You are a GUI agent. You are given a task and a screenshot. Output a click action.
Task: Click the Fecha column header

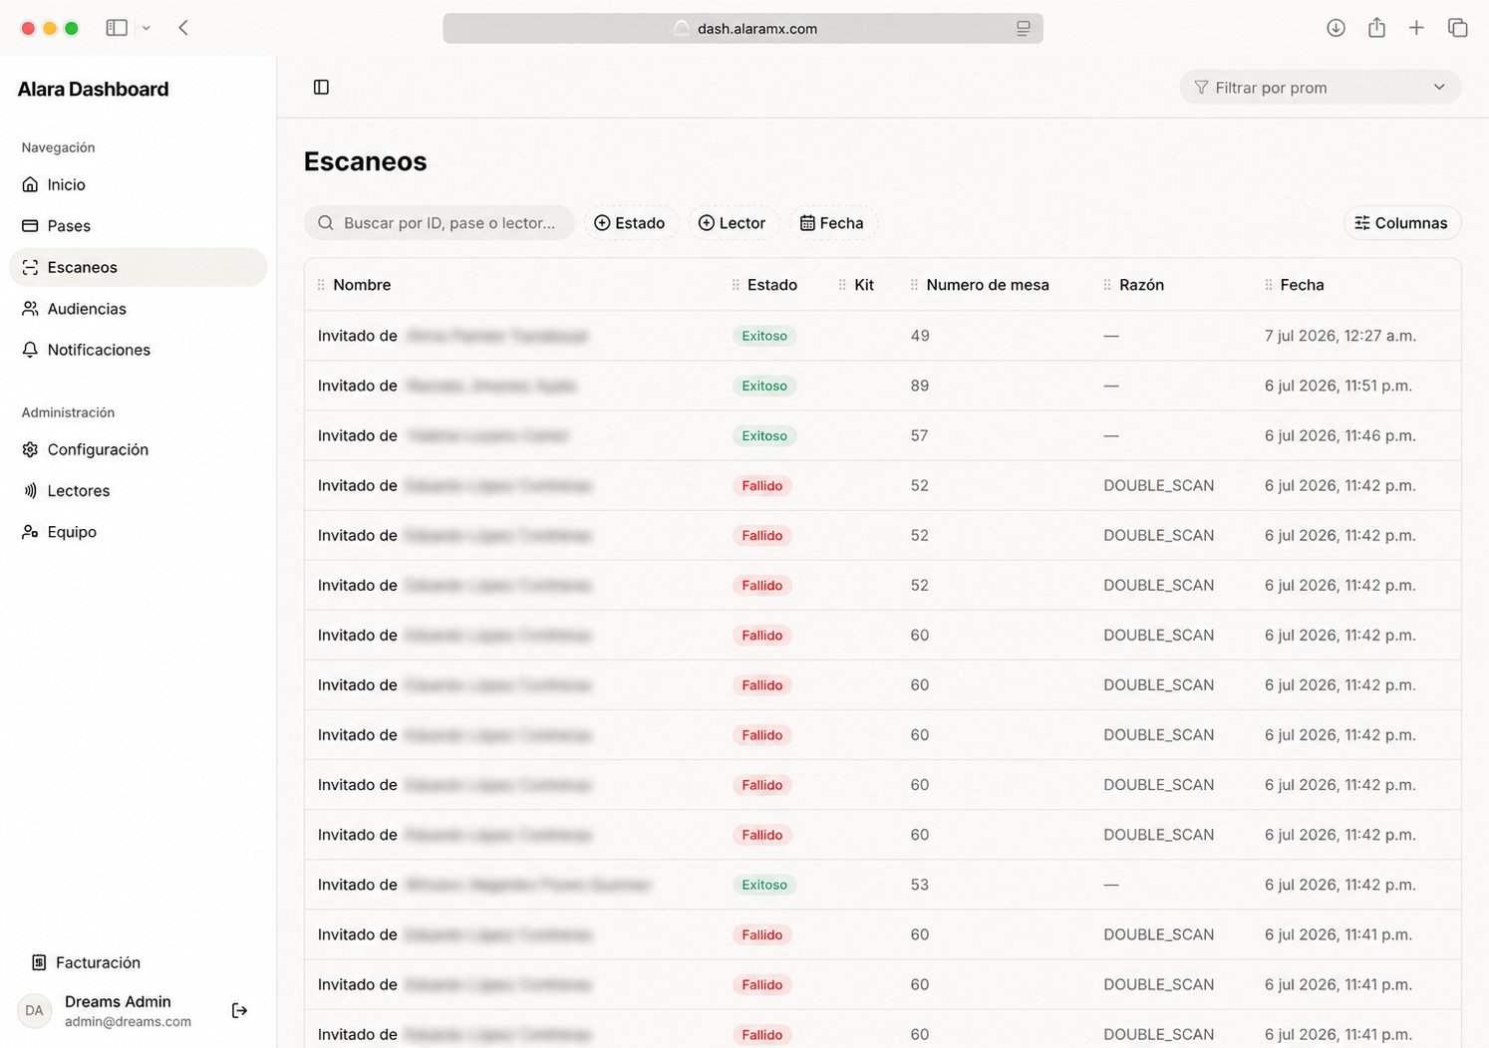point(1302,285)
